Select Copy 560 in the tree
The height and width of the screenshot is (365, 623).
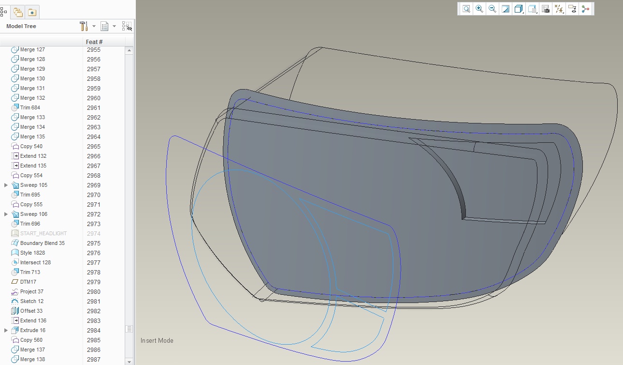point(31,340)
